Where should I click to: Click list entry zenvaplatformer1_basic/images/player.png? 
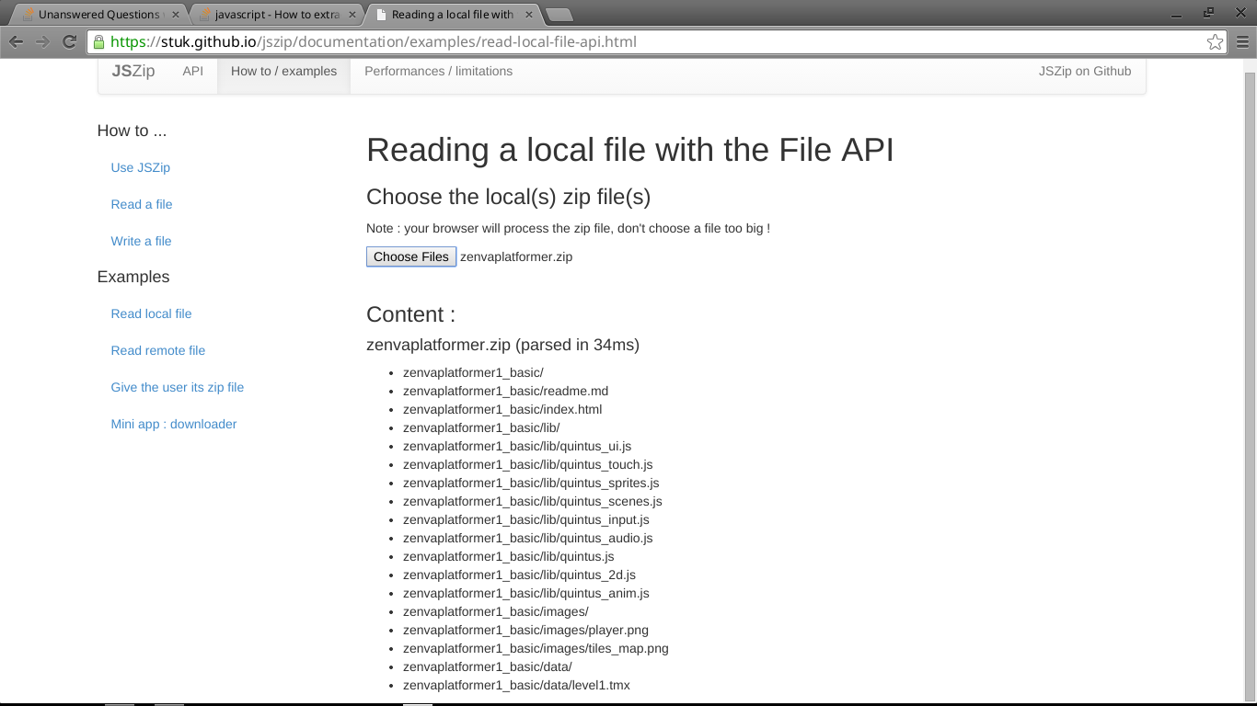525,630
